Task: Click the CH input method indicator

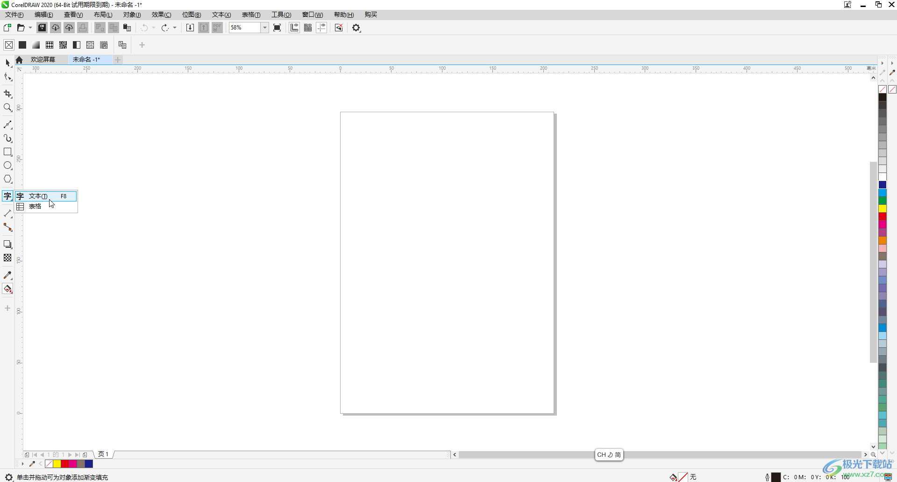Action: (x=609, y=454)
